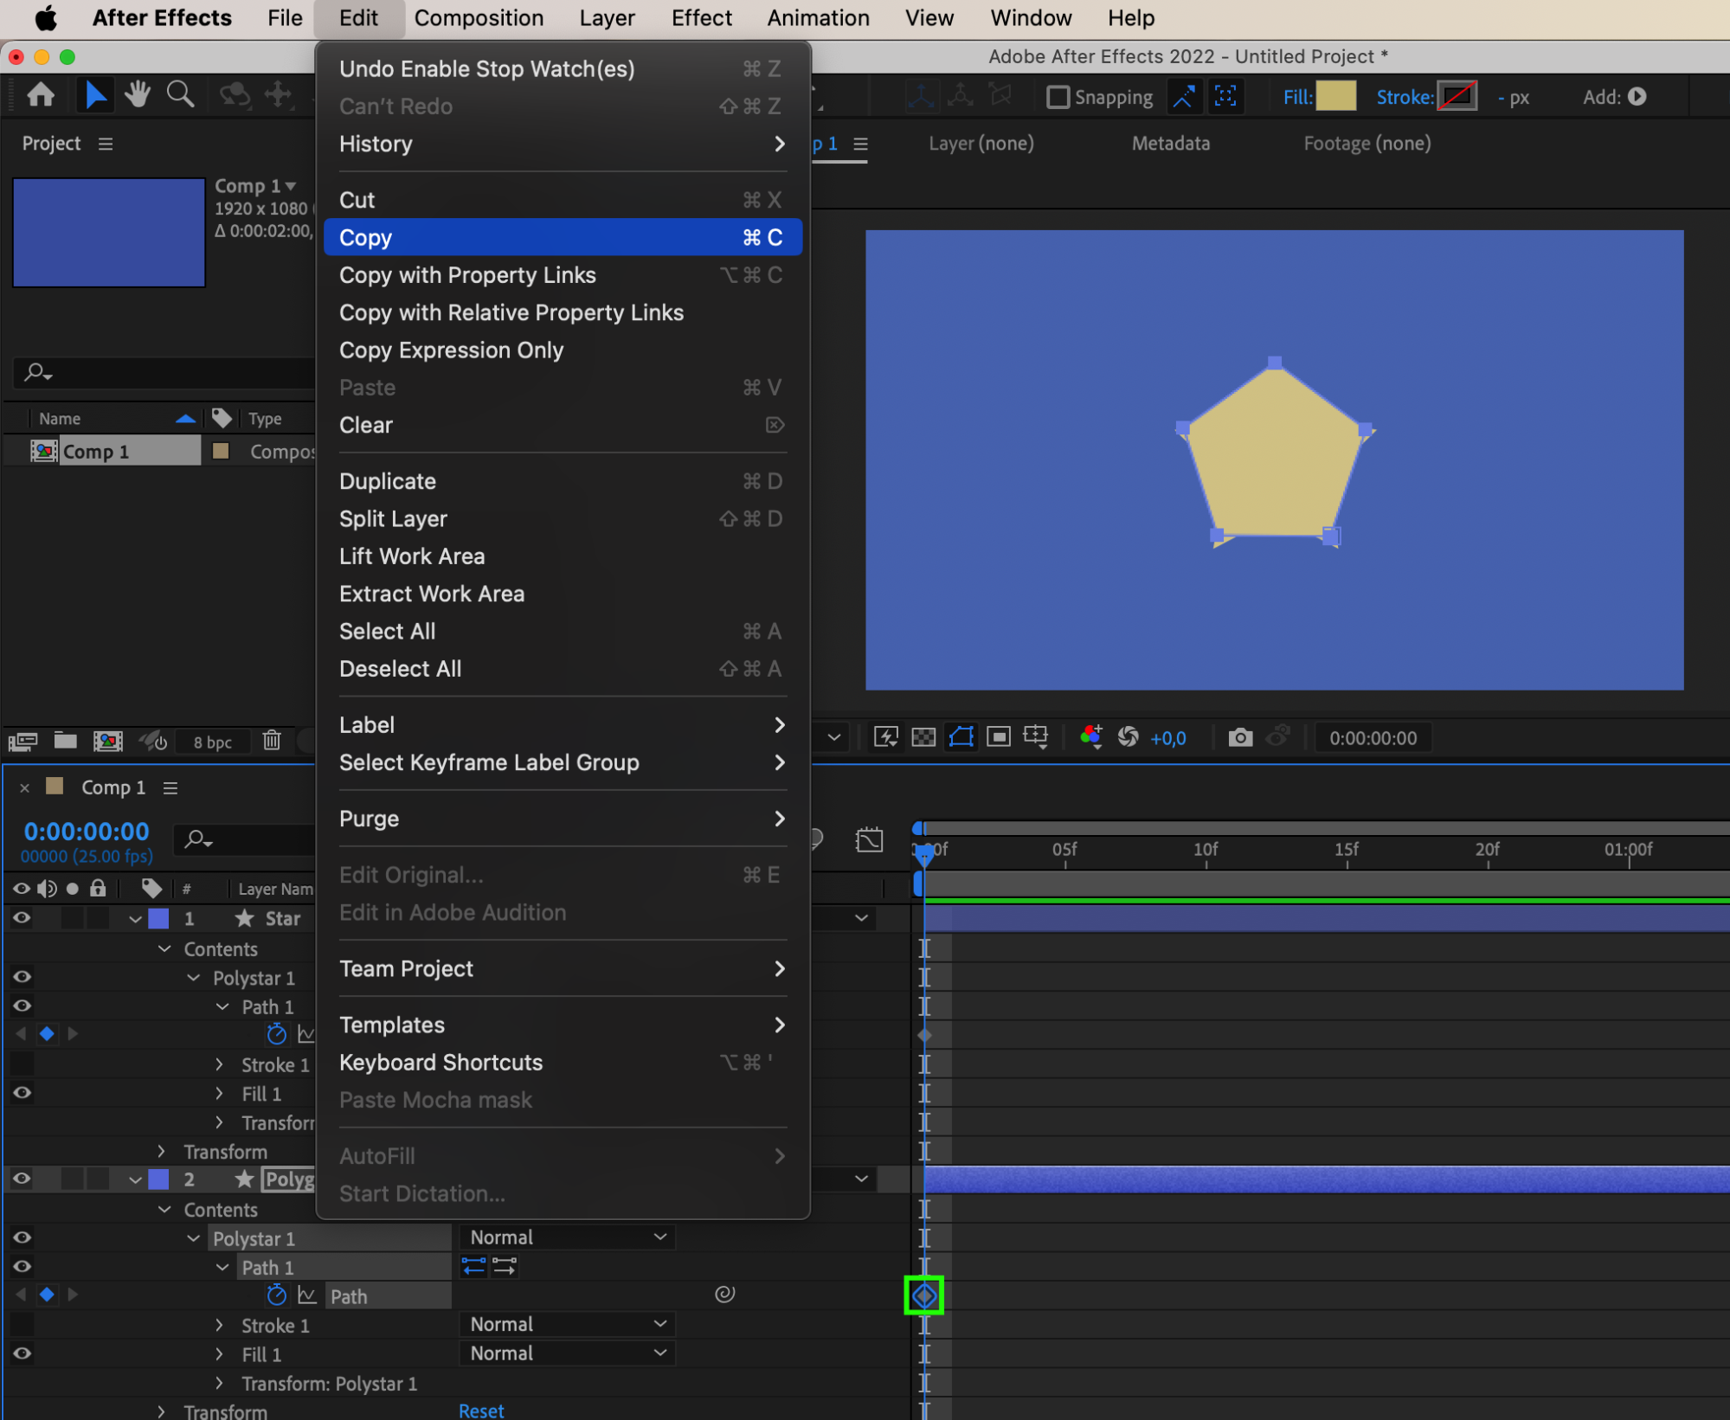Delete the selected project item with the trash icon
Image resolution: width=1730 pixels, height=1420 pixels.
pos(272,741)
